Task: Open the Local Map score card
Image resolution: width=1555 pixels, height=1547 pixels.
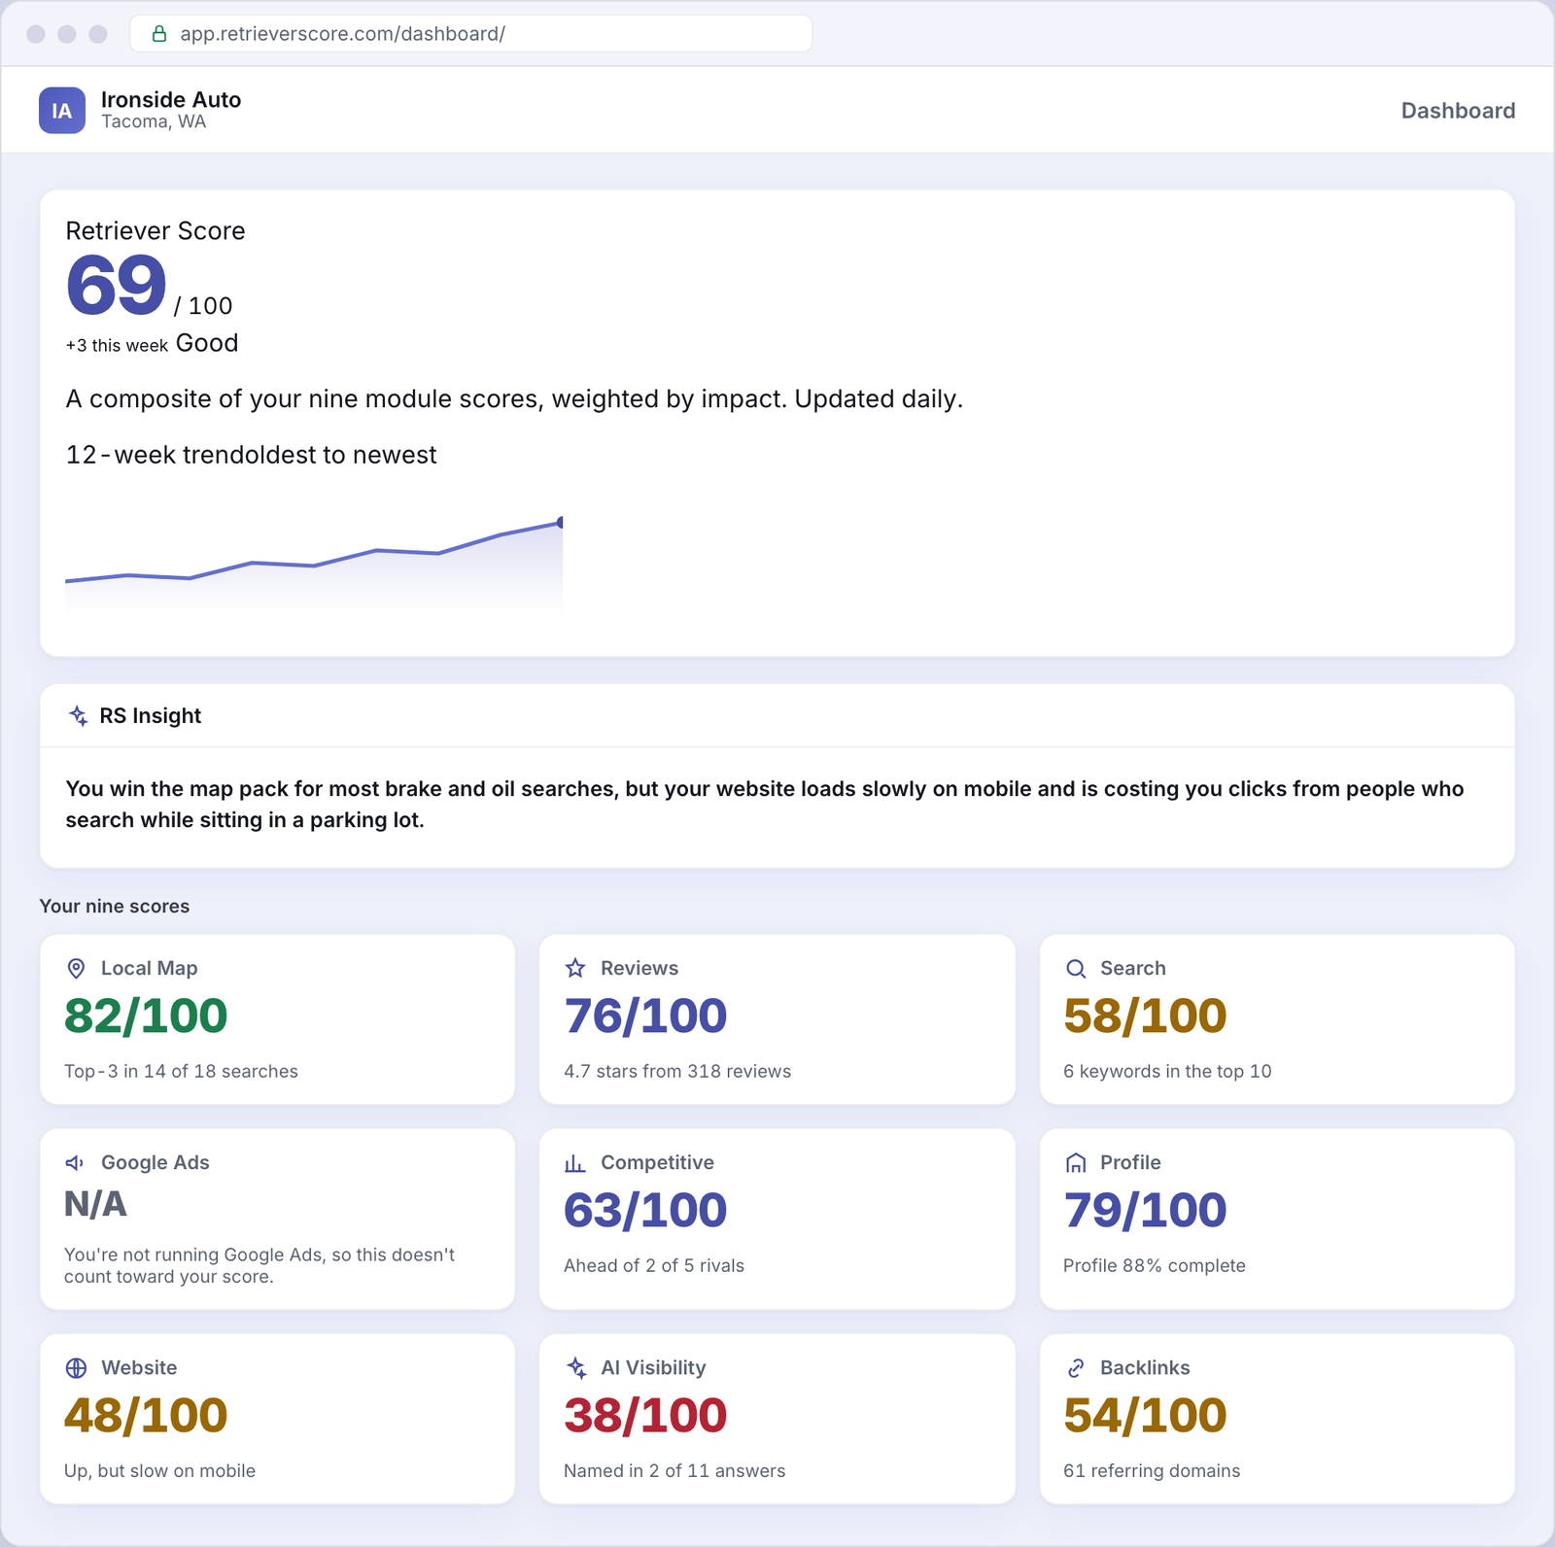Action: [x=277, y=1019]
